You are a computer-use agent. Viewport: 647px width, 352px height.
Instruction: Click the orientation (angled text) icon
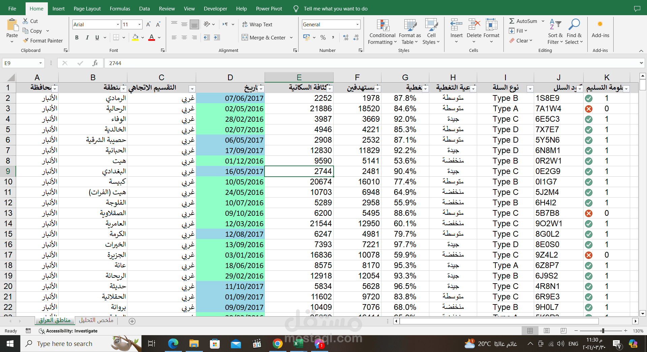coord(207,24)
